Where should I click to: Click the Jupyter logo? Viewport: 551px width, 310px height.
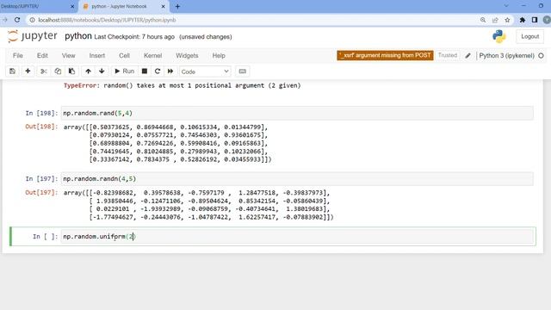pyautogui.click(x=33, y=36)
